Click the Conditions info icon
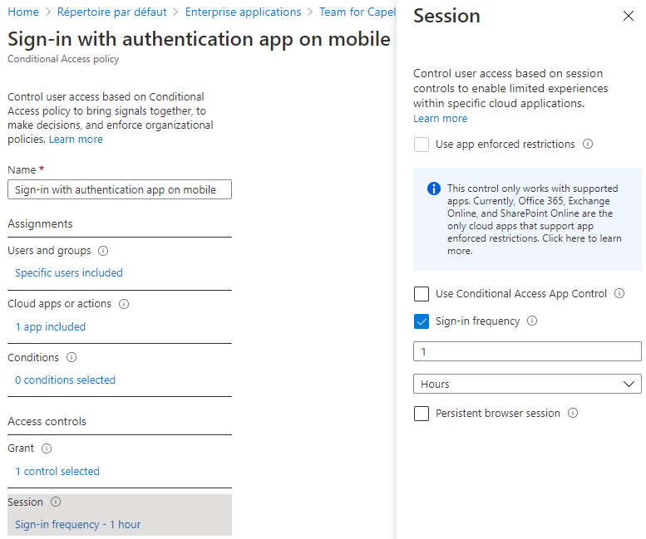Image resolution: width=646 pixels, height=539 pixels. [72, 358]
